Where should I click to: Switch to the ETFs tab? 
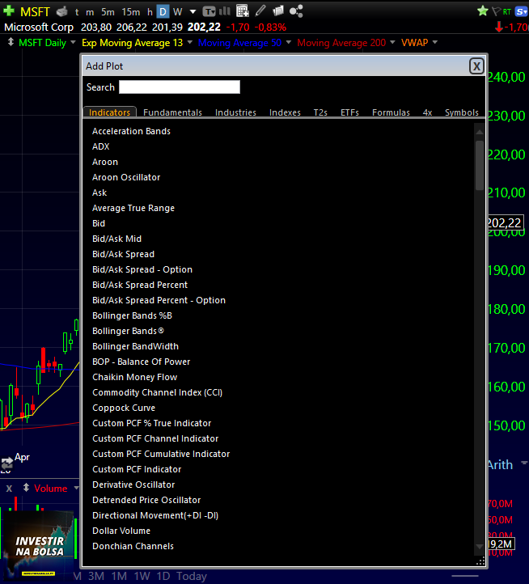click(x=349, y=112)
